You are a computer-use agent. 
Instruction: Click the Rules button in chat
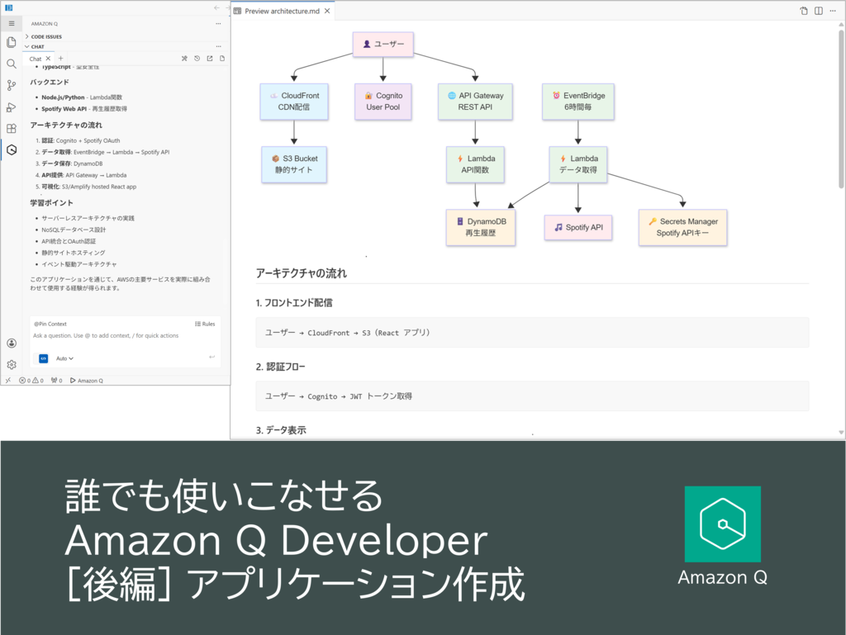click(x=205, y=324)
